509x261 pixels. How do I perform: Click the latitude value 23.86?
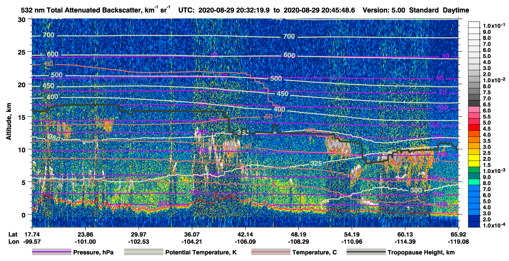click(x=85, y=234)
